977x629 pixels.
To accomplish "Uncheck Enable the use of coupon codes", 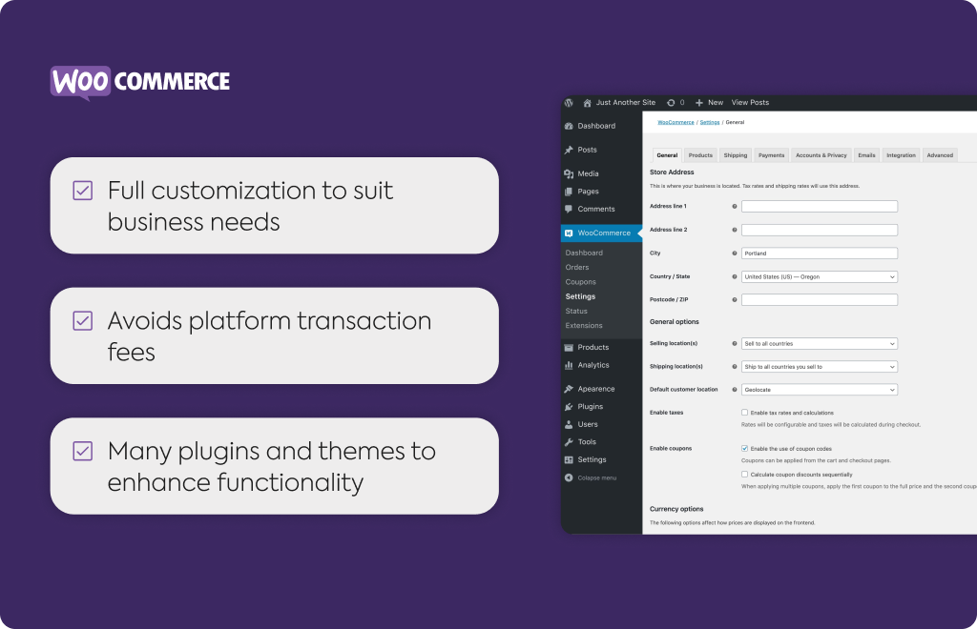I will coord(744,449).
